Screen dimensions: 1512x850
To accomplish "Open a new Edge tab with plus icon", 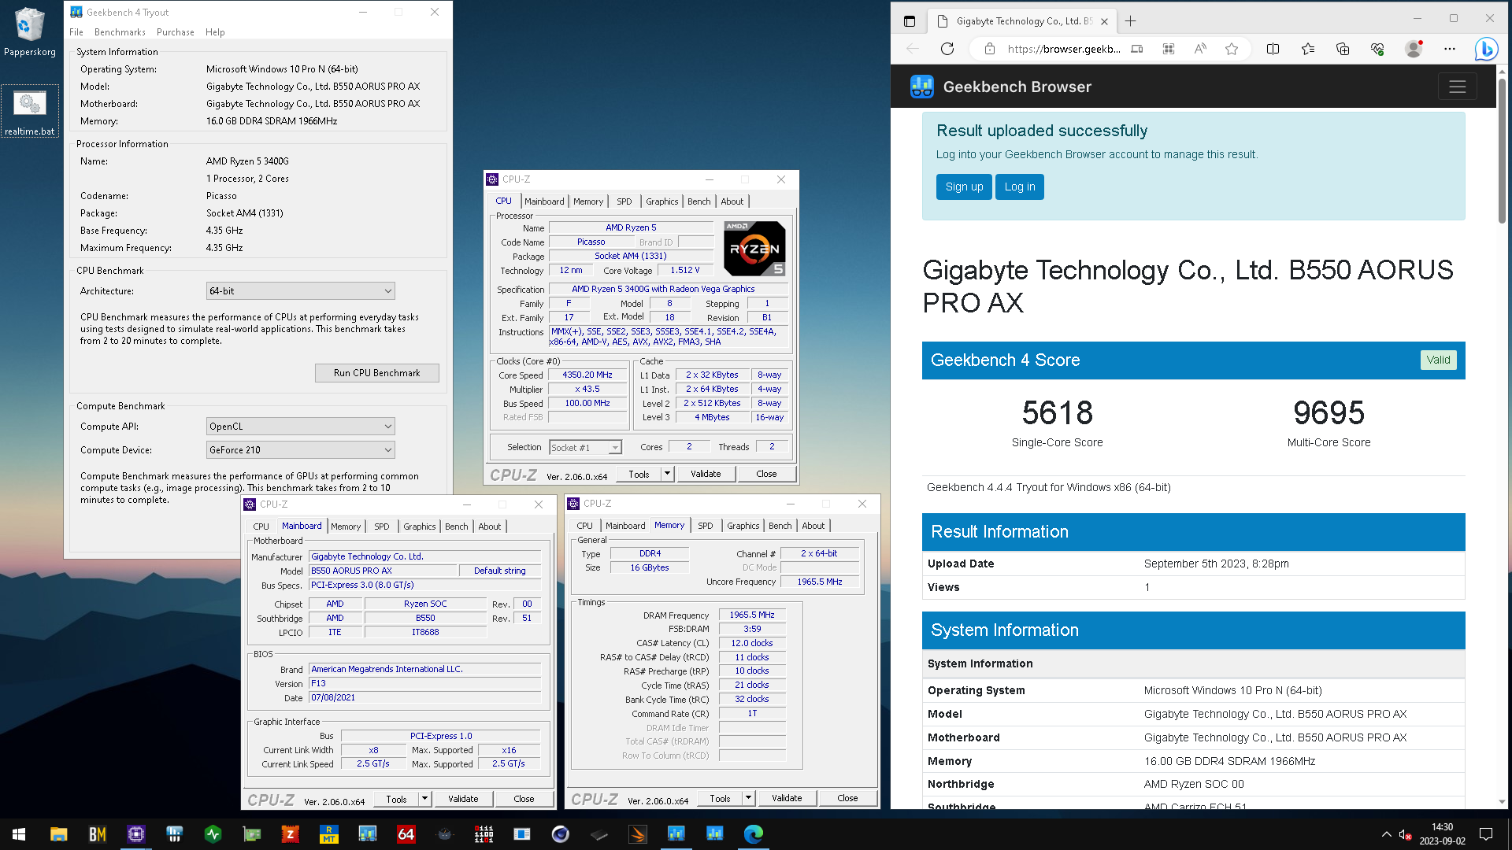I will pos(1130,21).
